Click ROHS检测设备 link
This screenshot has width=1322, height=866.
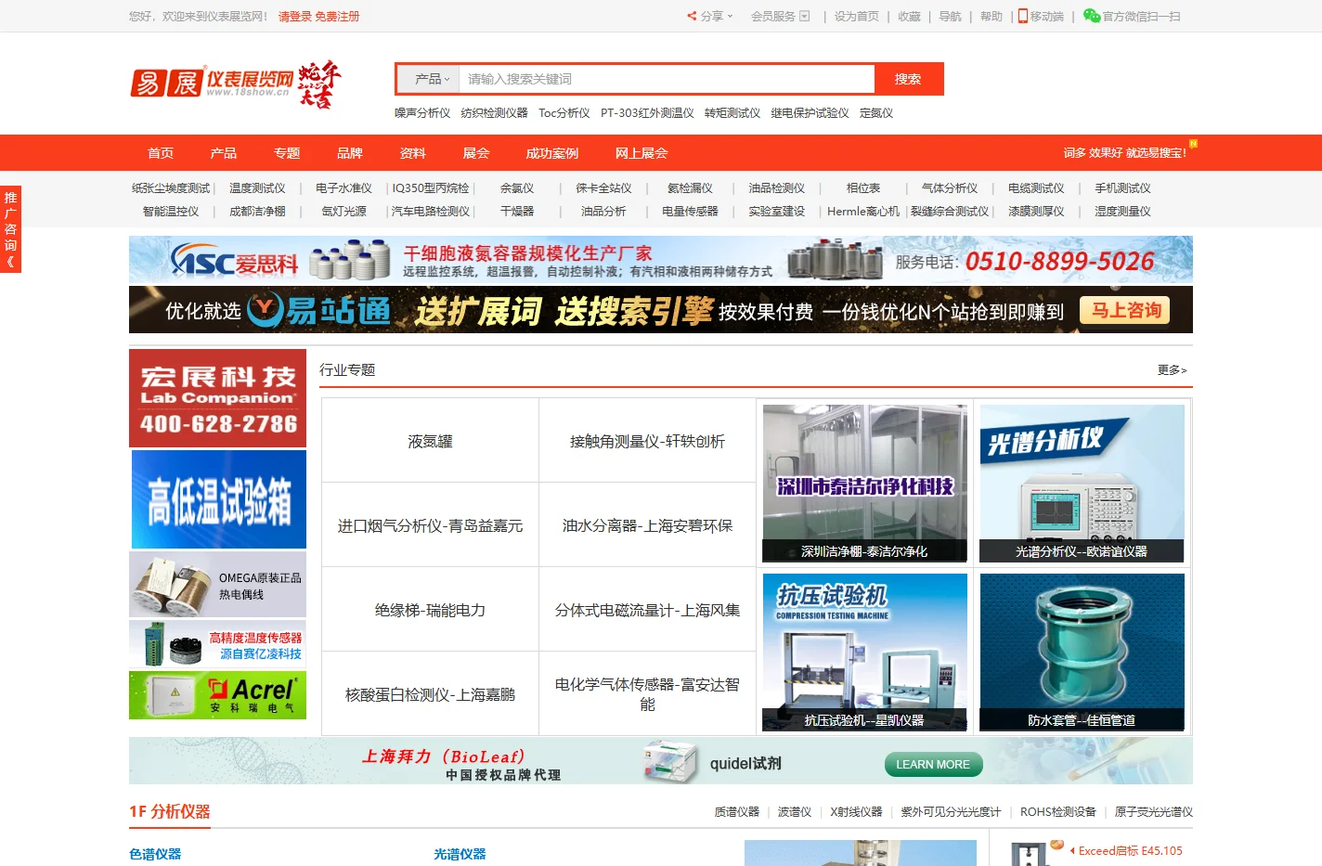click(1057, 811)
